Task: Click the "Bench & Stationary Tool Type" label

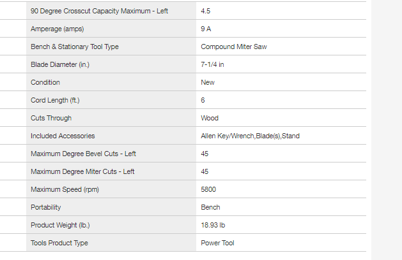Action: [x=75, y=47]
